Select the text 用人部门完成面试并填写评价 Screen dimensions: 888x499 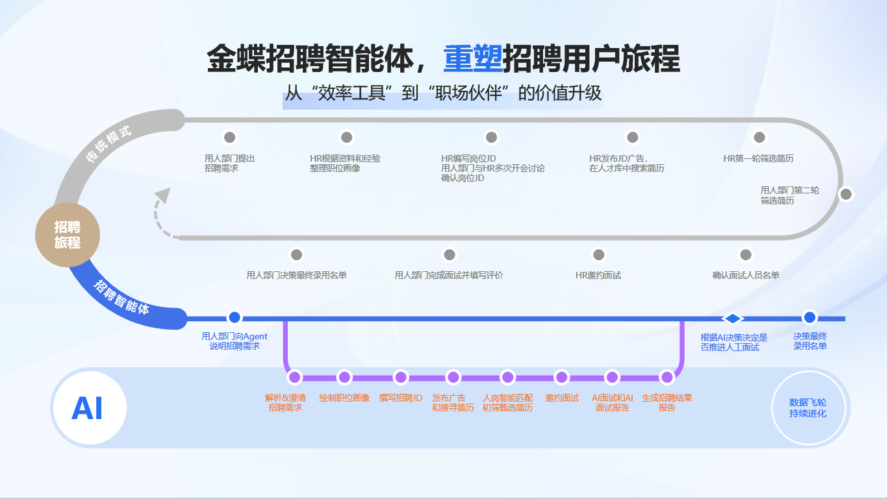point(449,275)
